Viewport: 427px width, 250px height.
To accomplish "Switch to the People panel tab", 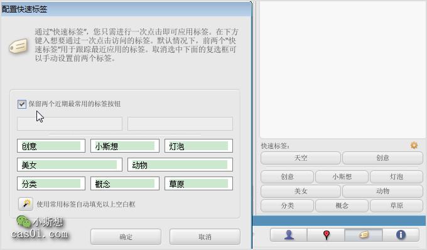I will pyautogui.click(x=289, y=234).
